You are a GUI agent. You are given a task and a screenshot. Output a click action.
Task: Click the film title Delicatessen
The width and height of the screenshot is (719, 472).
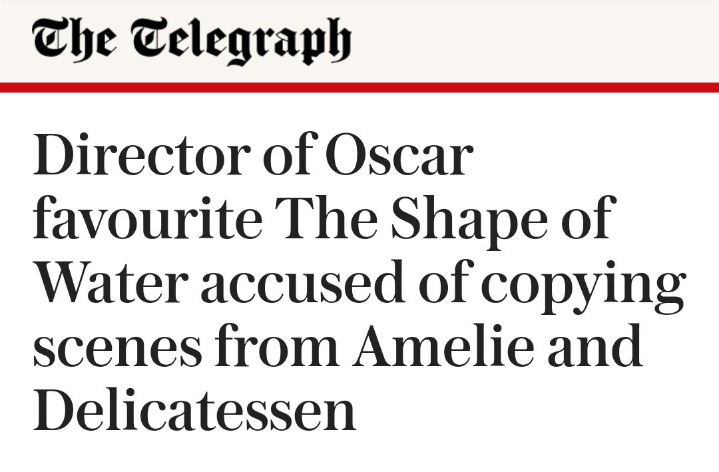click(x=195, y=408)
